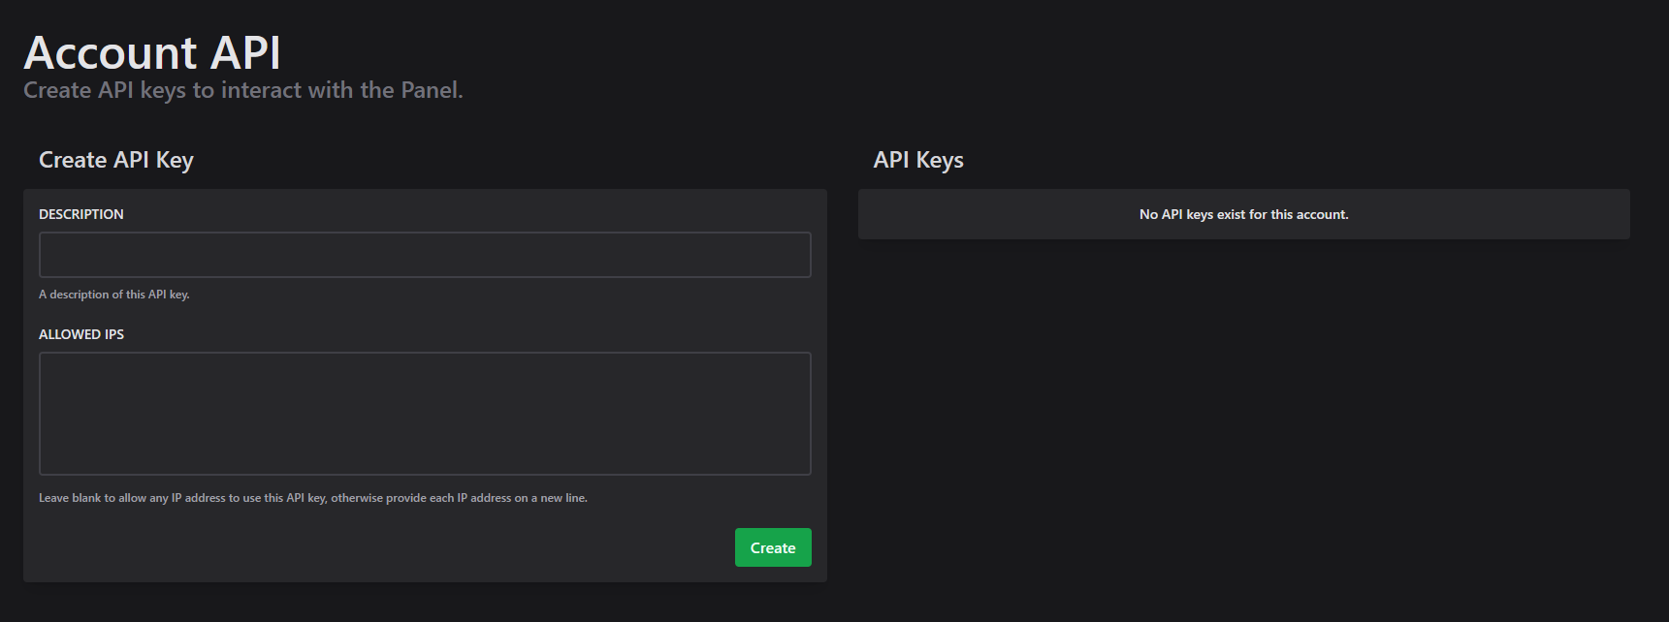The height and width of the screenshot is (622, 1669).
Task: Click the DESCRIPTION field label
Action: click(x=81, y=214)
